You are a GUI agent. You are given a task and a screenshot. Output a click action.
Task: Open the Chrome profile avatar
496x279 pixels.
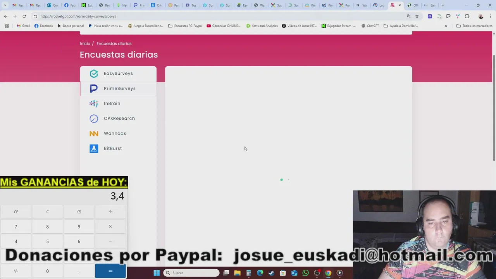(x=481, y=16)
